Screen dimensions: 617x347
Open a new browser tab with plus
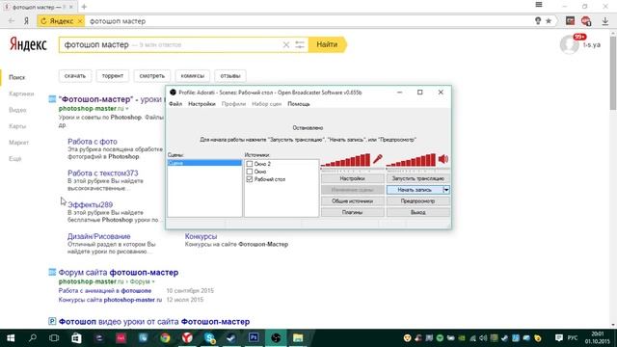click(x=84, y=7)
